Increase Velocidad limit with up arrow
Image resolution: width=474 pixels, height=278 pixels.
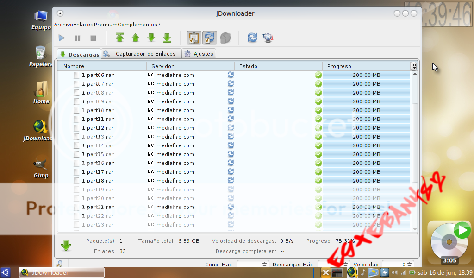point(409,263)
